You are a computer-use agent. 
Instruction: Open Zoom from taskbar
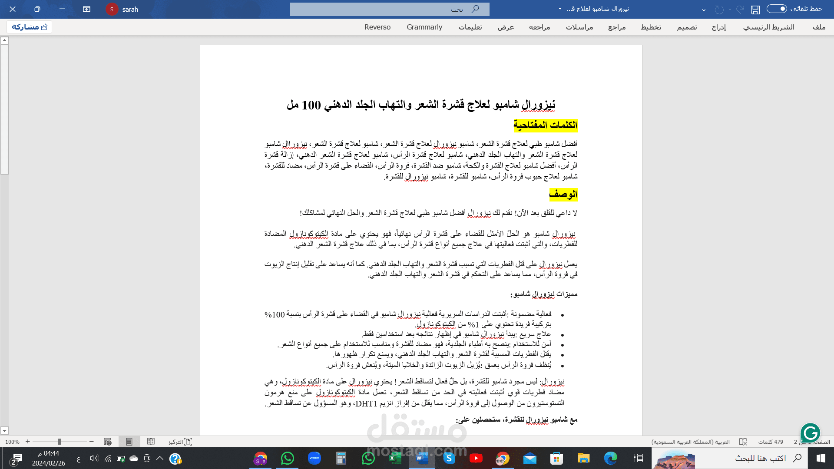pos(314,458)
